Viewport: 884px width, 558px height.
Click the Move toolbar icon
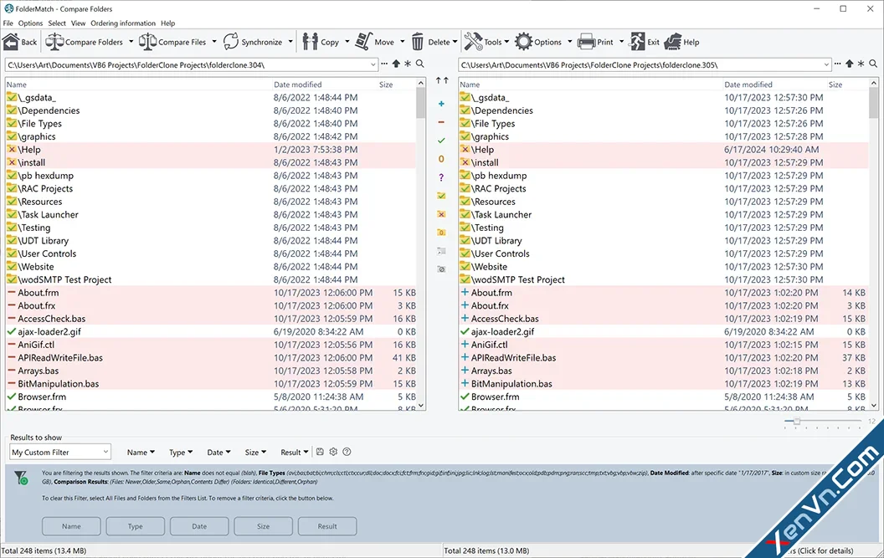363,42
